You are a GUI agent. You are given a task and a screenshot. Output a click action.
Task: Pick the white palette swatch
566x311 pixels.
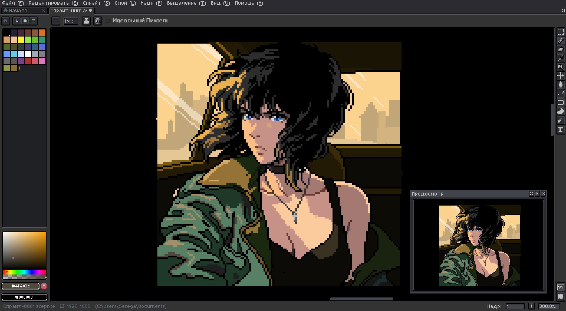28,54
